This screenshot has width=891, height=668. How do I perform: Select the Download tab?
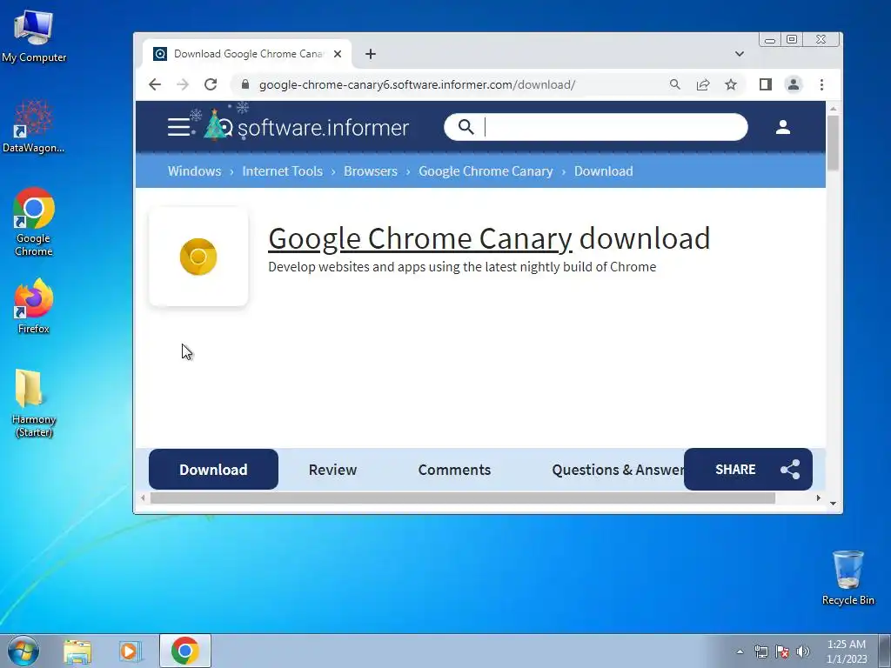point(214,470)
